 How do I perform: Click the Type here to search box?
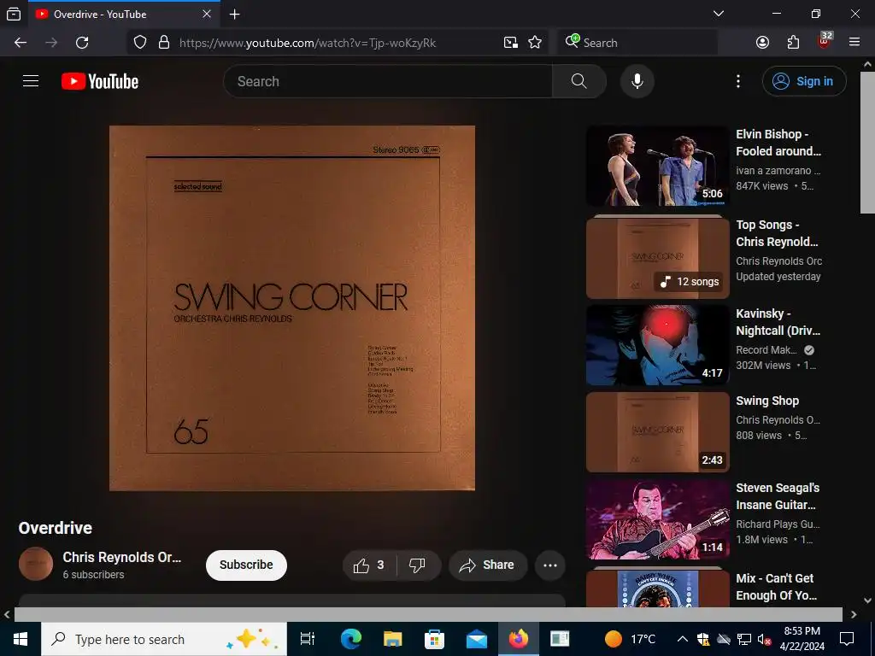(164, 639)
